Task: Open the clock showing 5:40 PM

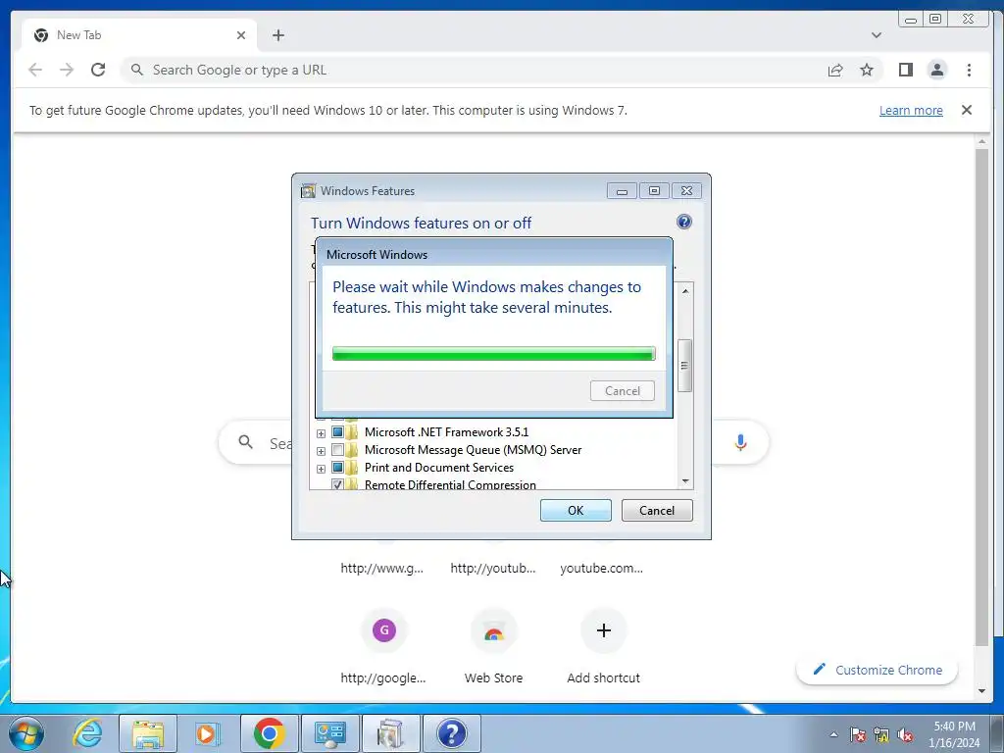Action: click(955, 734)
